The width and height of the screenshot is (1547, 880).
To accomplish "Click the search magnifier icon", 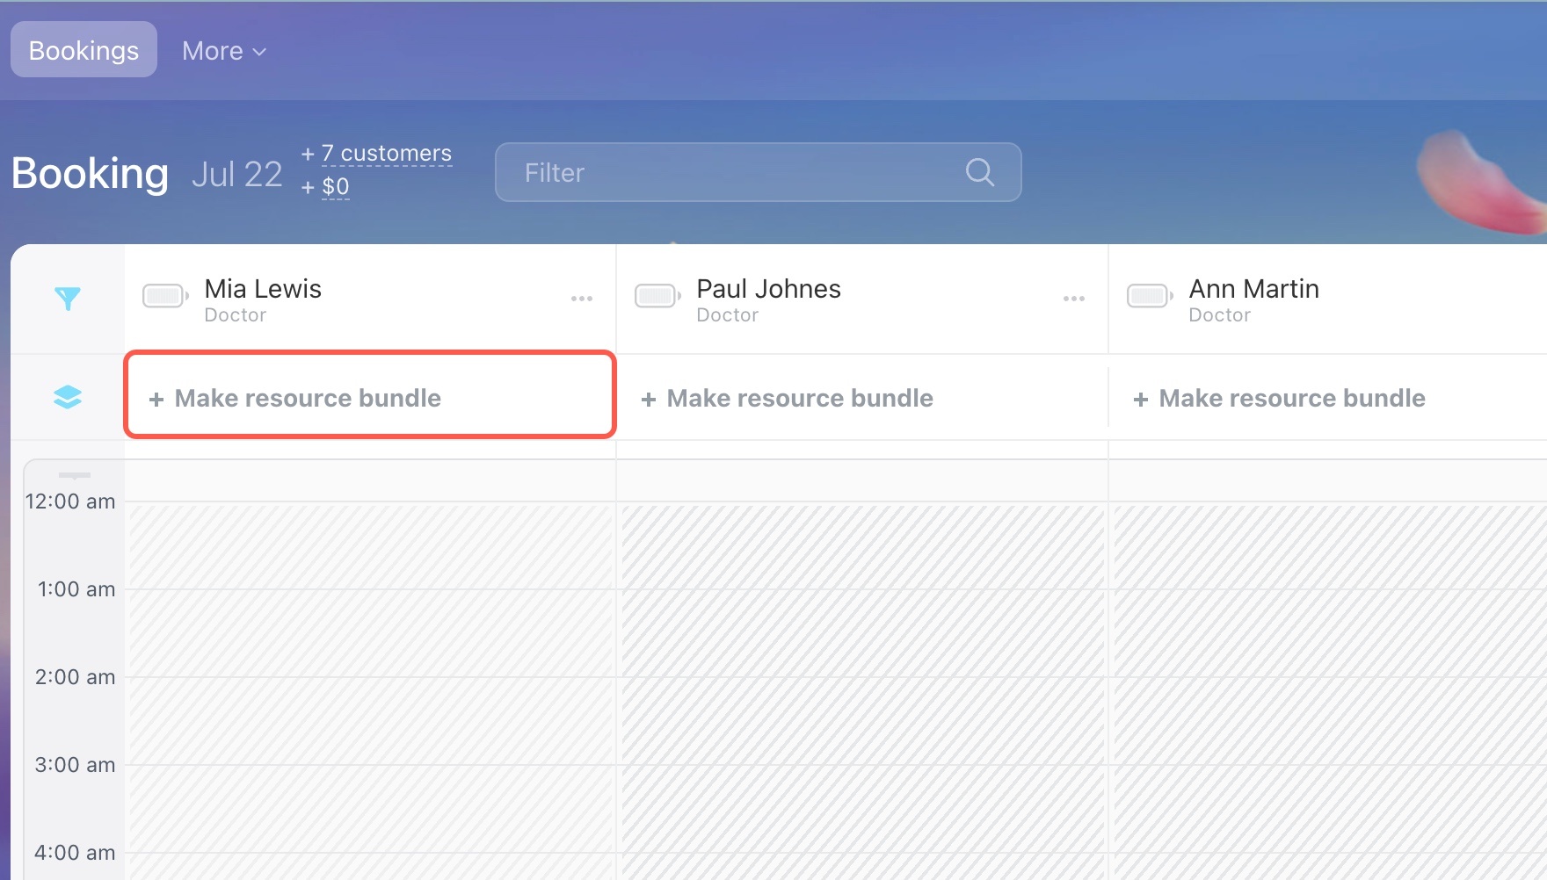I will [x=979, y=172].
